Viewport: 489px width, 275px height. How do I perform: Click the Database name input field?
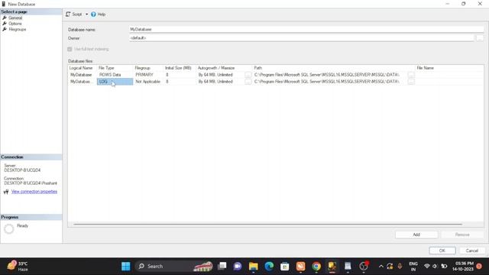(306, 29)
